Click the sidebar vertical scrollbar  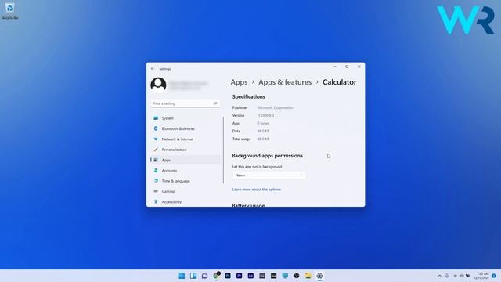[223, 150]
